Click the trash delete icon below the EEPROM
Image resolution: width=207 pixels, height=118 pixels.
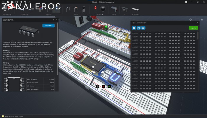tap(97, 86)
